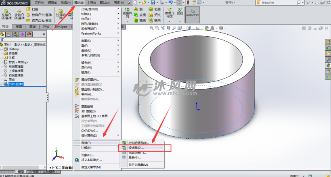Screen dimensions: 331x177
Task: Open the 线性阵列 dropdown arrow
Action: coord(127,21)
